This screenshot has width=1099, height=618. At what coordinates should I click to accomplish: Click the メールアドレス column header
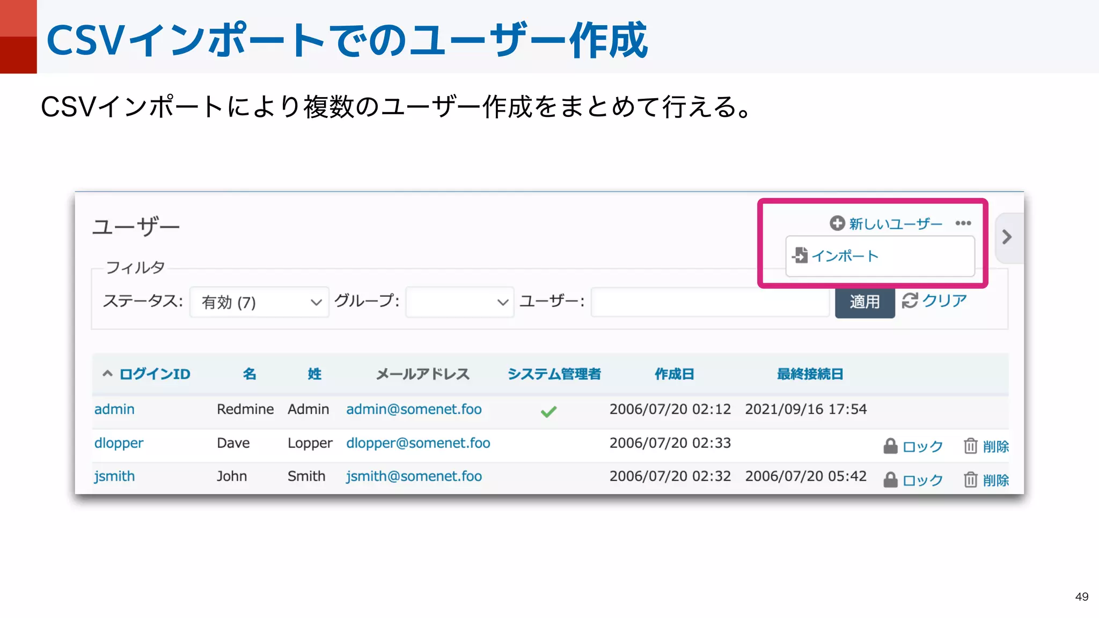point(423,374)
